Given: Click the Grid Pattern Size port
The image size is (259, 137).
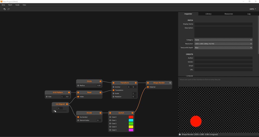Looking at the screenshot, I should [47, 97].
